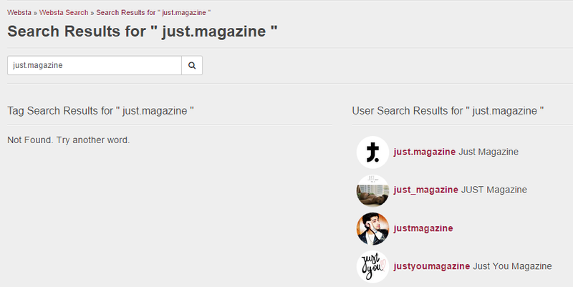Open the just.magazine username link
This screenshot has width=573, height=287.
425,152
